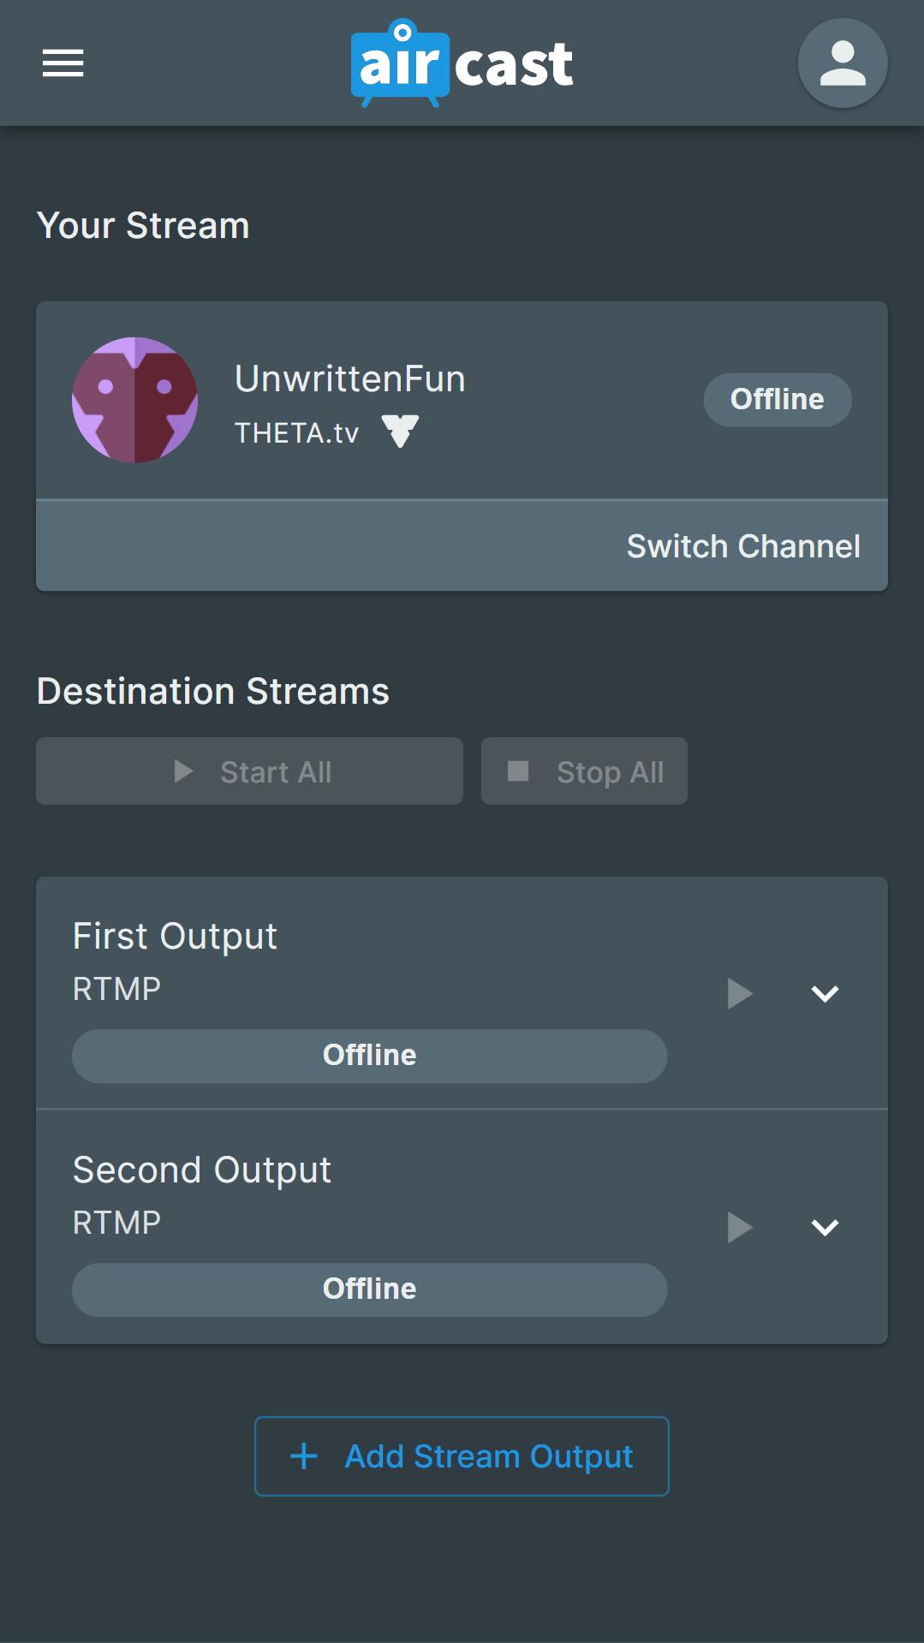This screenshot has width=924, height=1643.
Task: Click the plus icon to add output
Action: click(304, 1456)
